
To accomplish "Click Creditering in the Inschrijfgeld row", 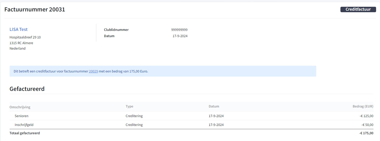I will click(134, 125).
